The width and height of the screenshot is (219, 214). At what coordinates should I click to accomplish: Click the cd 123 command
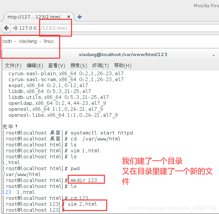pos(79,198)
